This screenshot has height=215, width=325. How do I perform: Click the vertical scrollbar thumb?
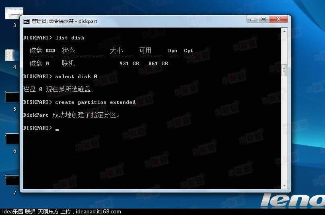pos(284,70)
